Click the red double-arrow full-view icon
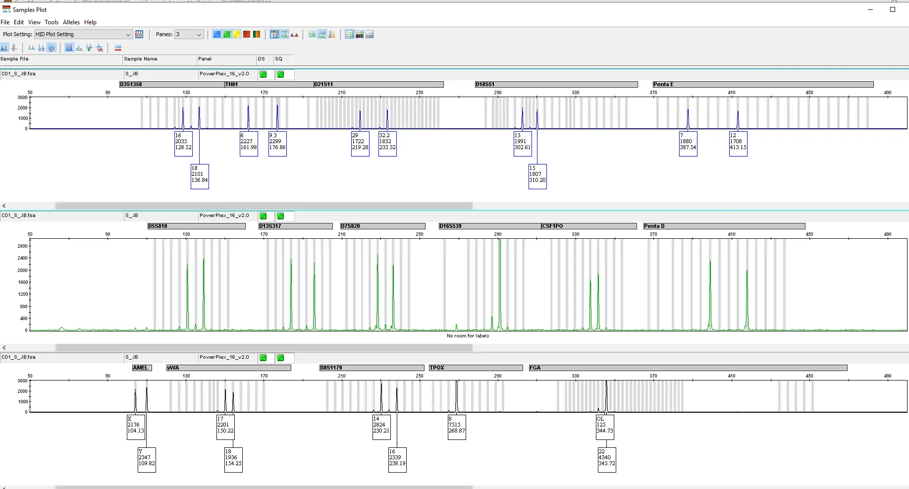The image size is (909, 489). pyautogui.click(x=118, y=48)
